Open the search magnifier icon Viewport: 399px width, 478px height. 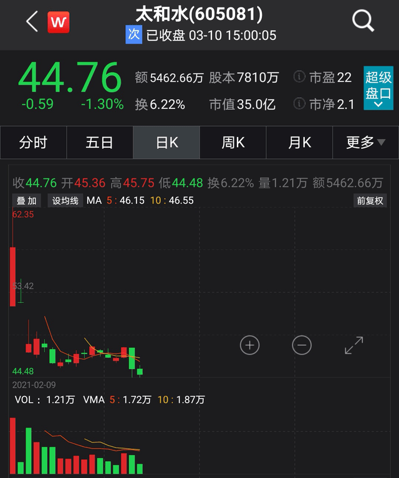click(x=363, y=21)
